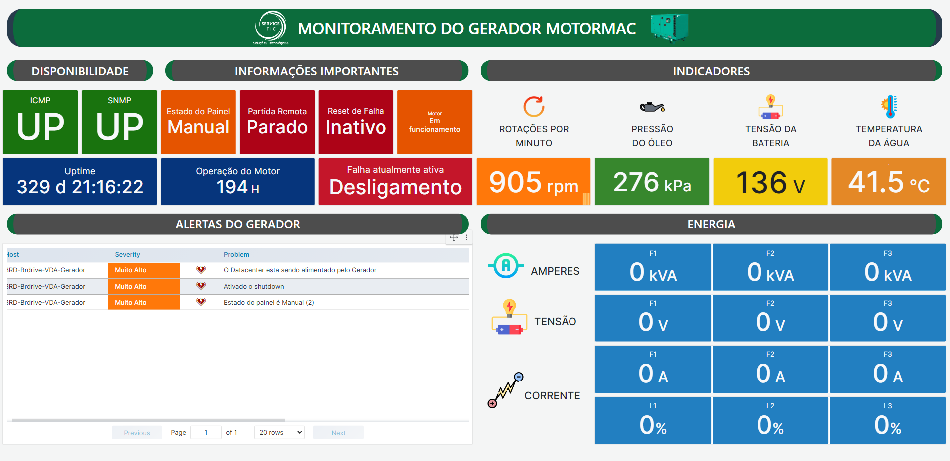950x461 pixels.
Task: Click the ENERGIA section header
Action: click(x=711, y=224)
